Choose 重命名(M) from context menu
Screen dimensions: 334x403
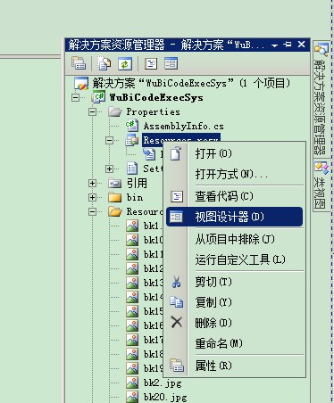point(235,343)
